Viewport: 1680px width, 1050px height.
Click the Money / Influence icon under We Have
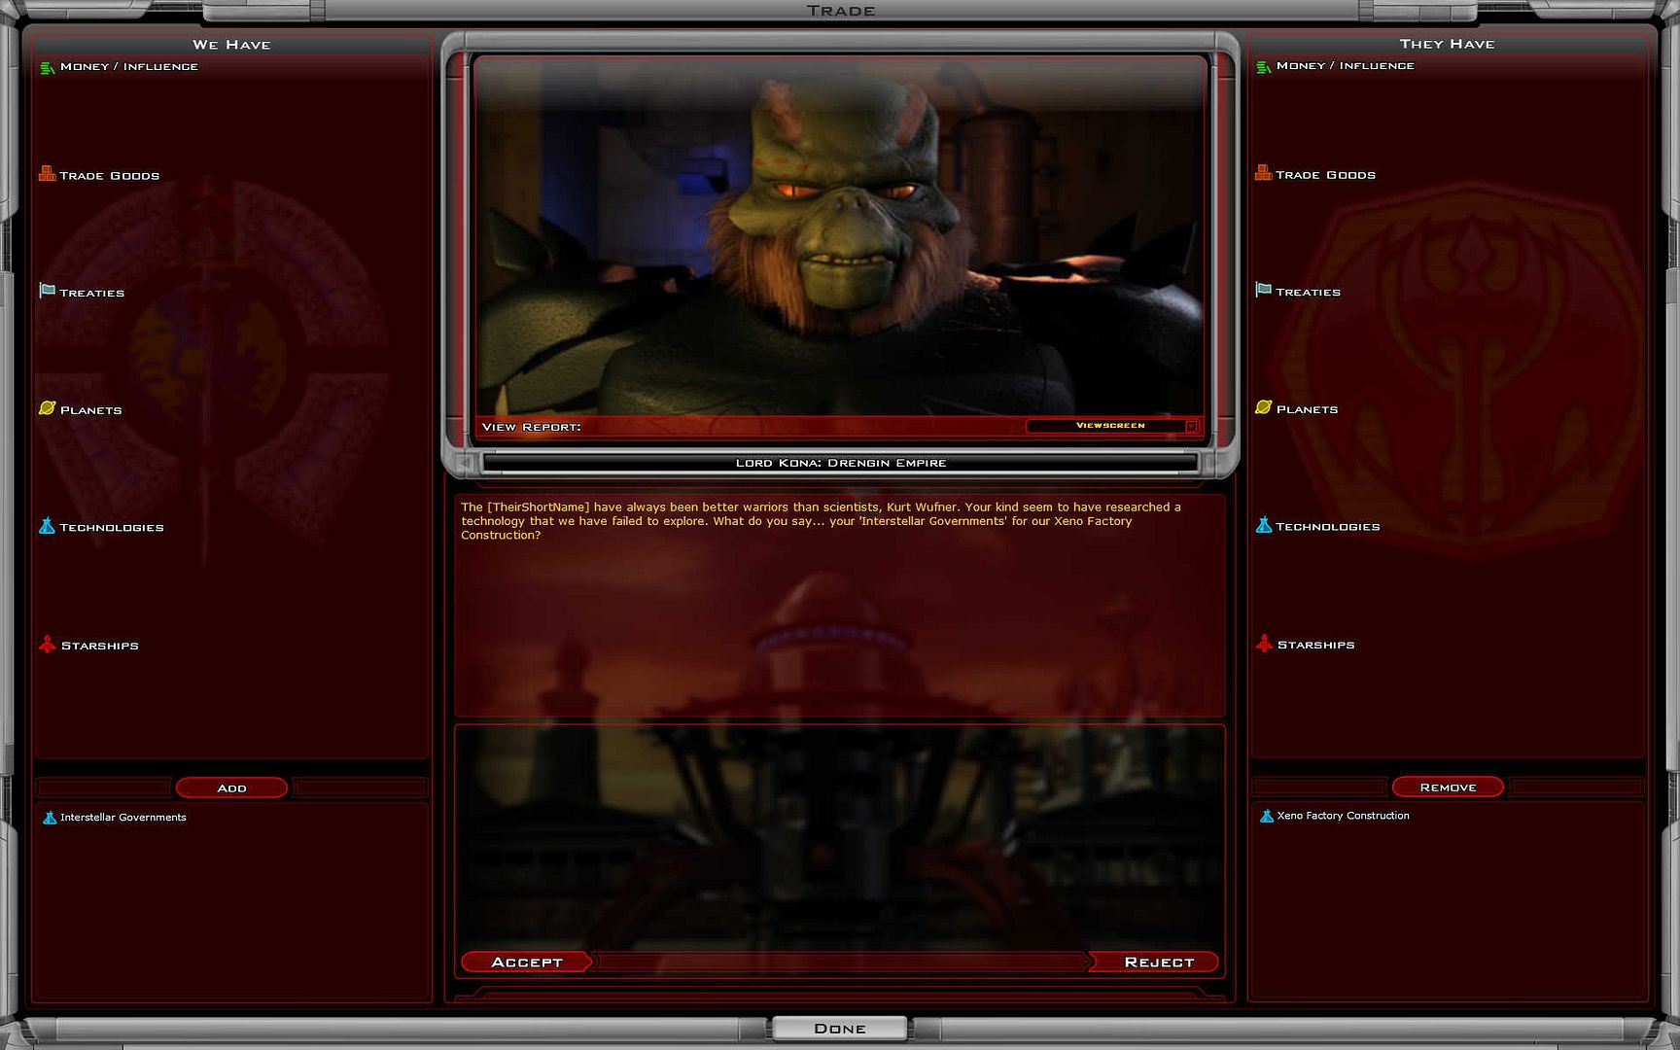(47, 67)
